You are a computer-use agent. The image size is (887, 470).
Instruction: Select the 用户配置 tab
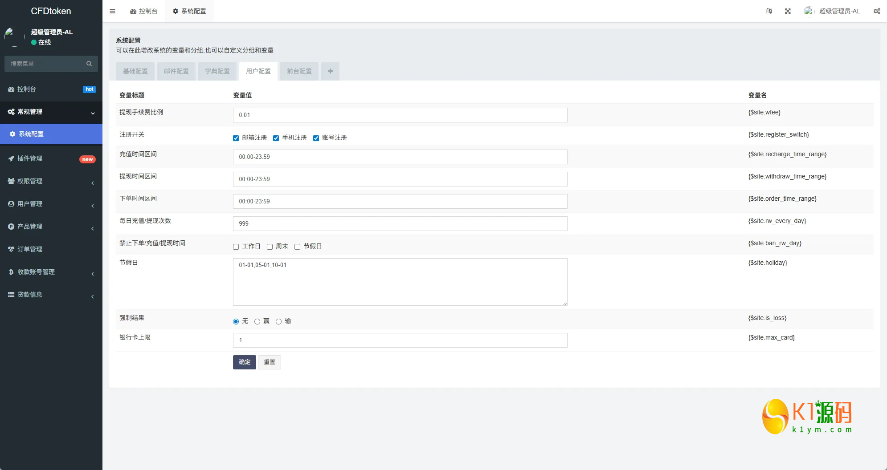258,71
